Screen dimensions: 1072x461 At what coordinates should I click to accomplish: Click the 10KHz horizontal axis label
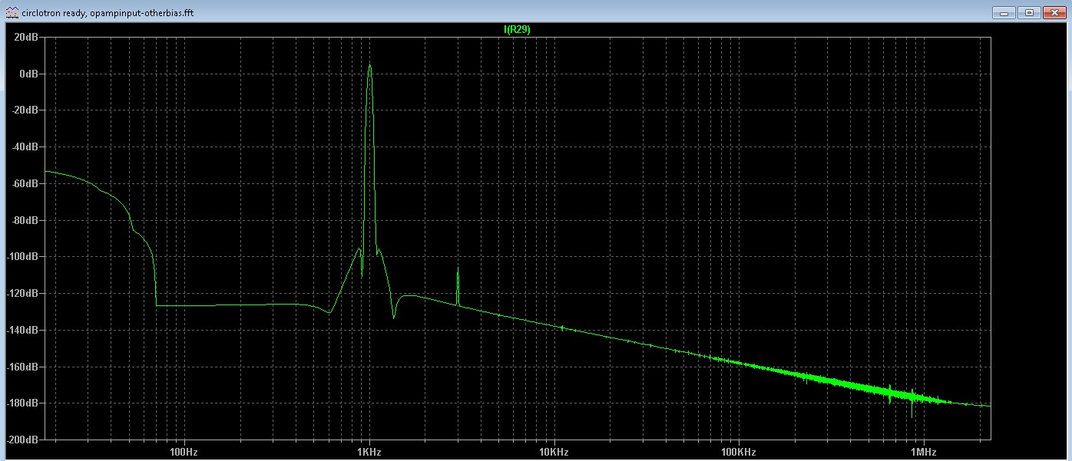(554, 453)
